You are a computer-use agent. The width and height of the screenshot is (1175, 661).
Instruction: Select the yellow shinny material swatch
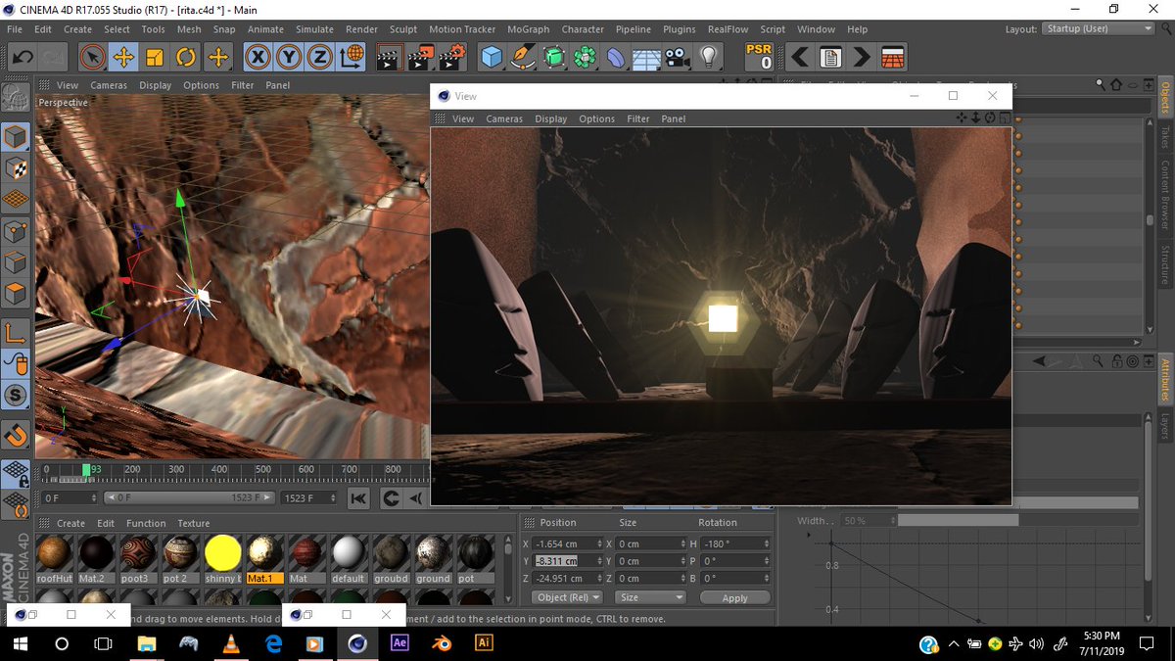click(223, 560)
